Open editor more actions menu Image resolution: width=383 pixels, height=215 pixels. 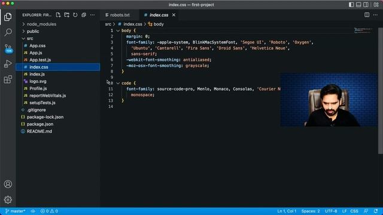tap(375, 15)
